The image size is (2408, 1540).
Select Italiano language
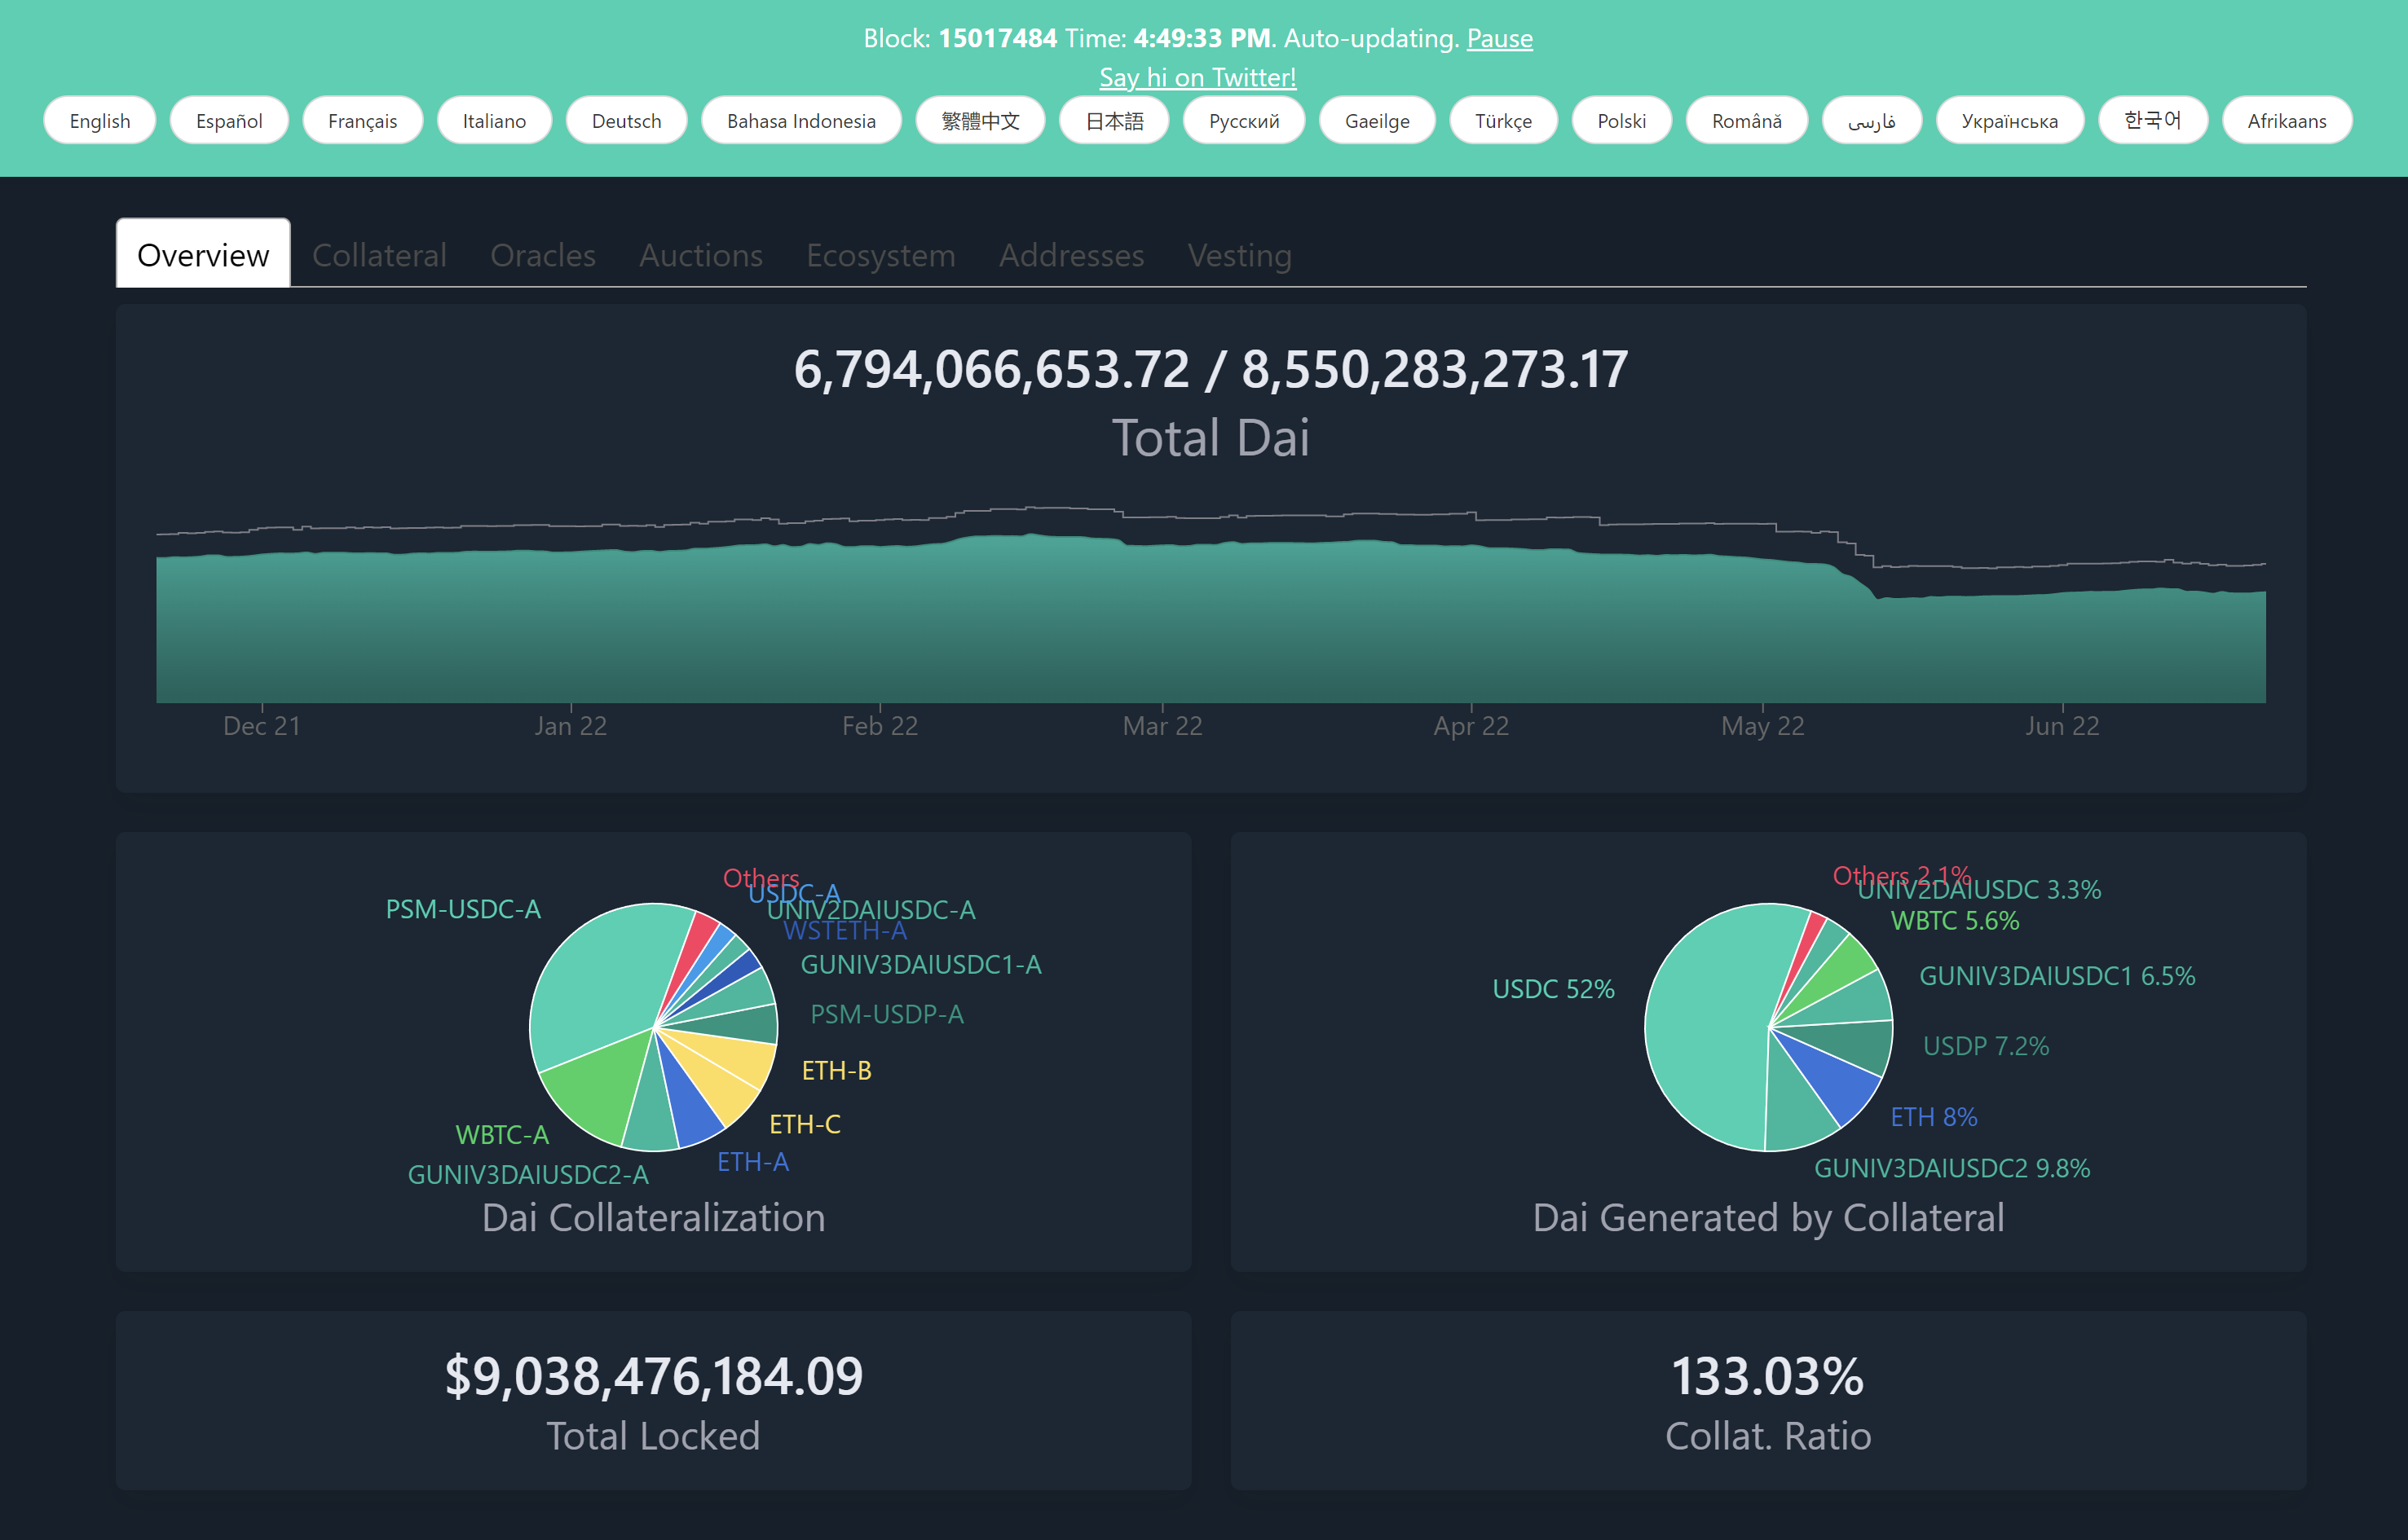tap(494, 120)
